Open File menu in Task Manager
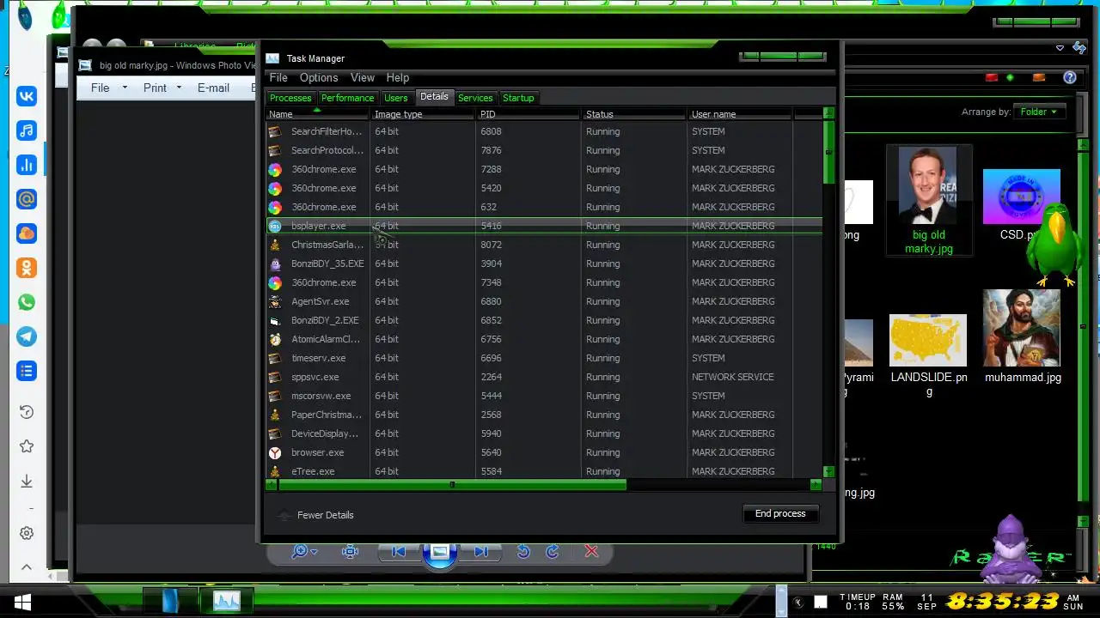 pyautogui.click(x=278, y=77)
